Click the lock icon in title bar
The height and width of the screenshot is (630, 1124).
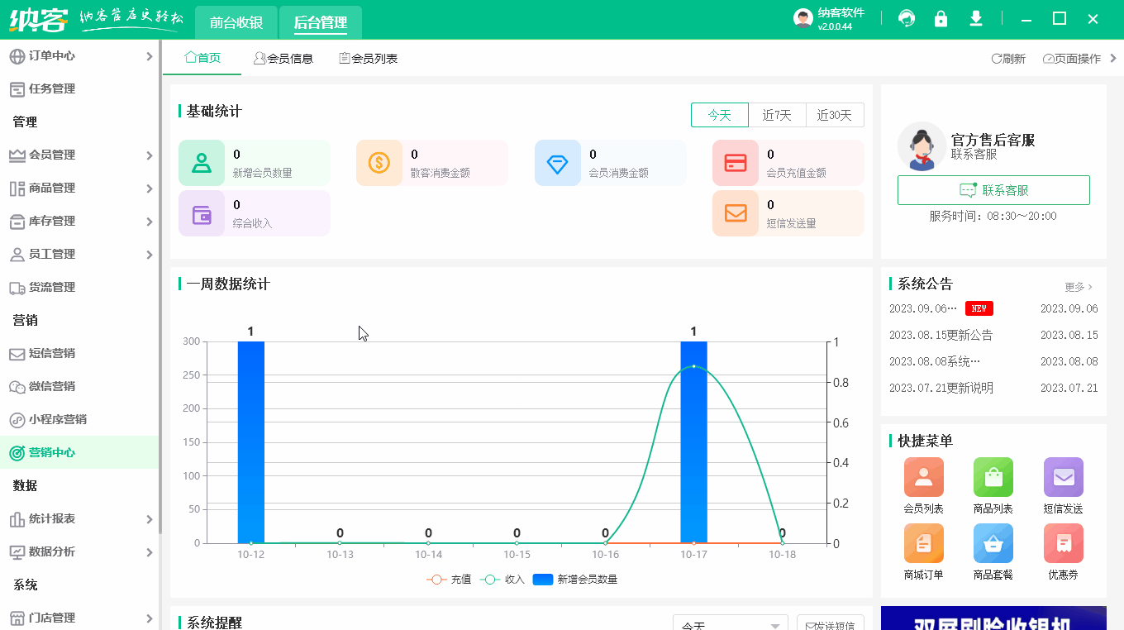pyautogui.click(x=941, y=17)
